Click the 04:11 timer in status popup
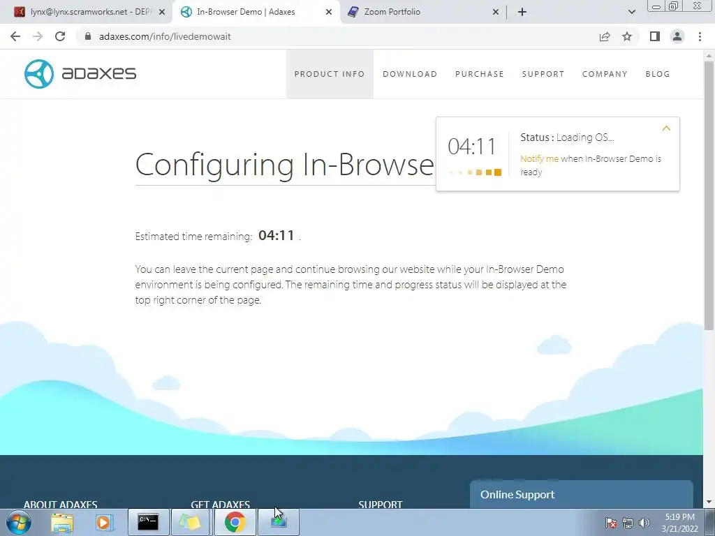This screenshot has height=536, width=715. click(471, 147)
